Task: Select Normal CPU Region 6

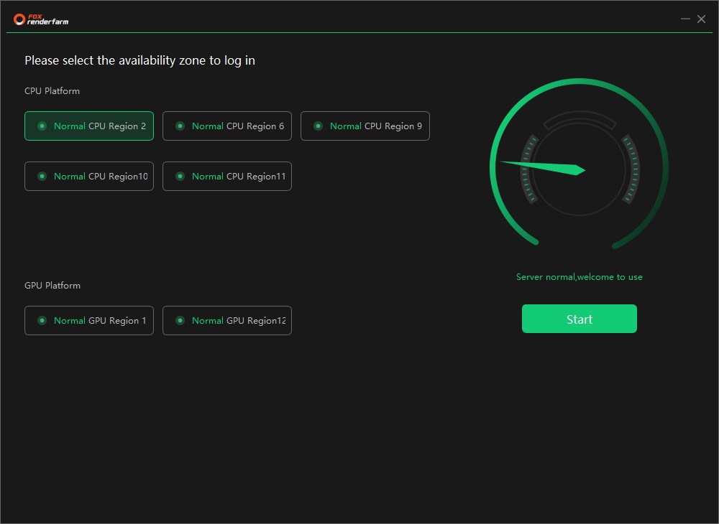Action: coord(227,126)
